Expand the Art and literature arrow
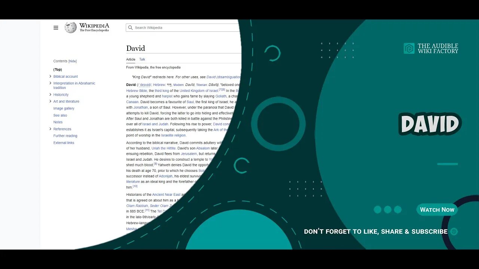Viewport: 479px width, 269px height. pyautogui.click(x=50, y=101)
